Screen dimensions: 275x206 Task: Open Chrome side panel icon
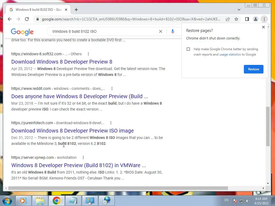pos(247,19)
